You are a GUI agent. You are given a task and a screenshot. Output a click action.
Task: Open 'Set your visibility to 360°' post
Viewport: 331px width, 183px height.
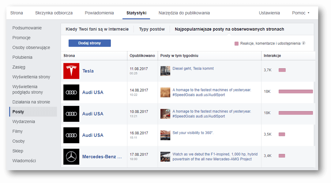[193, 133]
